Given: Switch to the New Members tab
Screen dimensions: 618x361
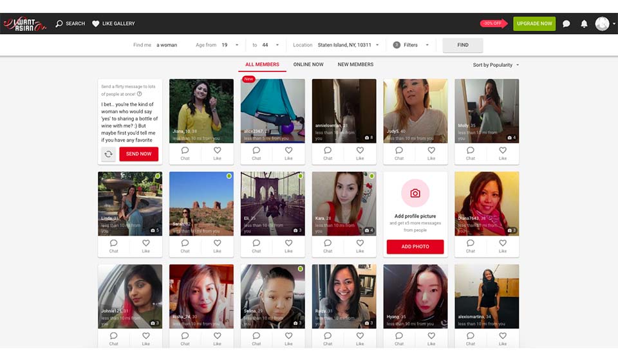Looking at the screenshot, I should (355, 64).
